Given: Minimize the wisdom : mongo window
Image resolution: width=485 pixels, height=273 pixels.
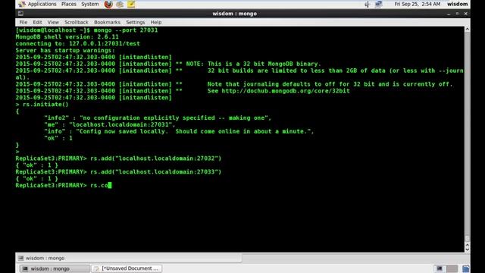Looking at the screenshot, I should (449, 14).
